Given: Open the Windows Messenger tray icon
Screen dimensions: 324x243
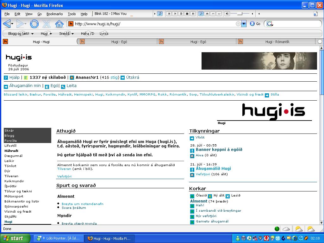Looking at the screenshot, I should point(238,238).
